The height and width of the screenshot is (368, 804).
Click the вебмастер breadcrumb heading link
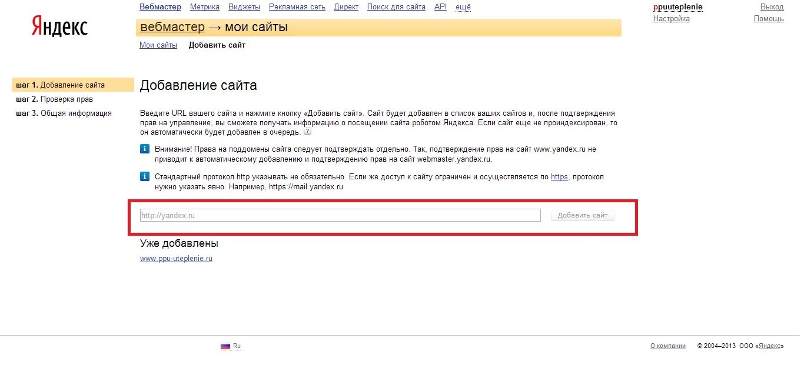[172, 27]
